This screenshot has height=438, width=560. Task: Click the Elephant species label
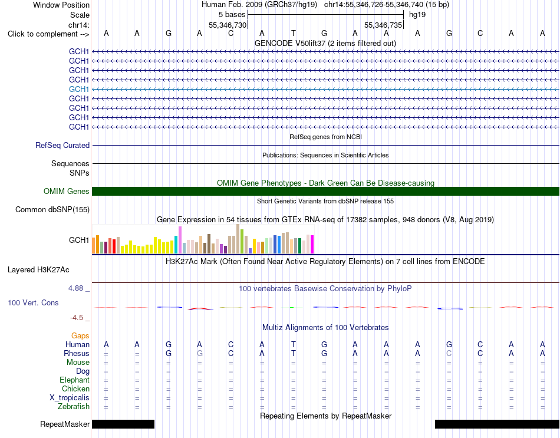(74, 380)
